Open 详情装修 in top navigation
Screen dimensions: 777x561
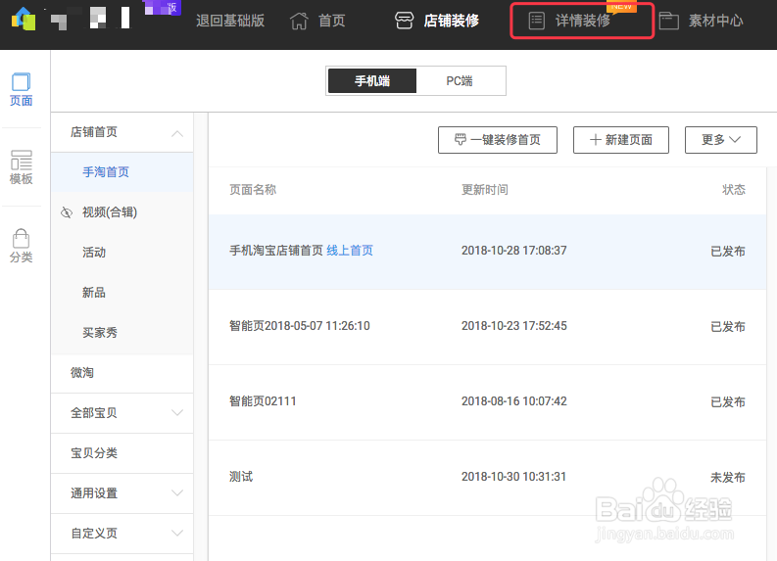point(583,21)
